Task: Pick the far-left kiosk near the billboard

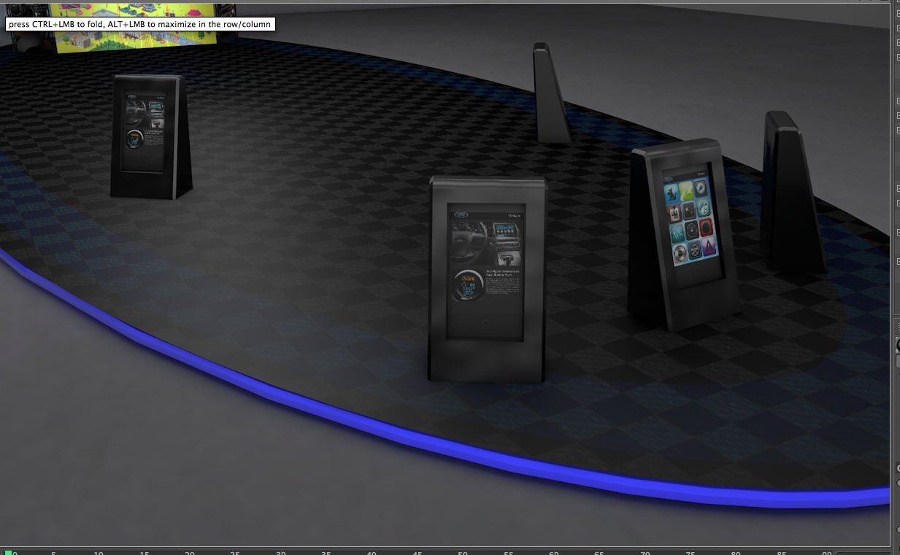Action: pos(150,136)
